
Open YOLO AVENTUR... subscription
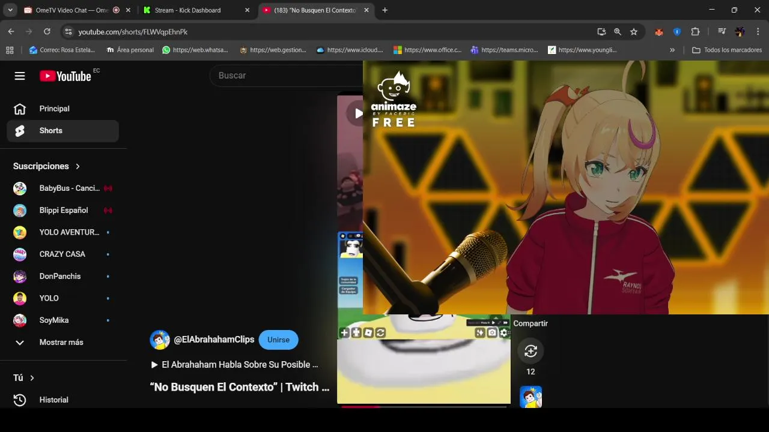pyautogui.click(x=62, y=232)
